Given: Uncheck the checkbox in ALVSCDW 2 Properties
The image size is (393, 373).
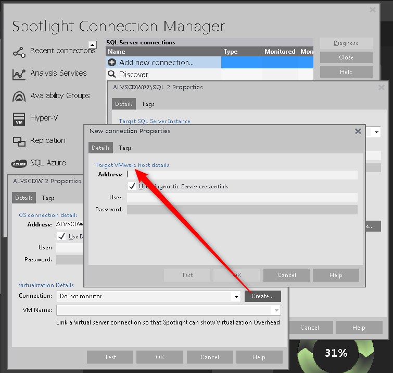Looking at the screenshot, I should [x=61, y=236].
